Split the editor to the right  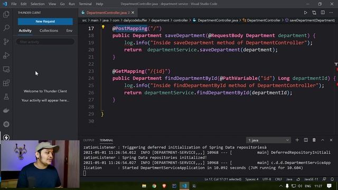[323, 13]
